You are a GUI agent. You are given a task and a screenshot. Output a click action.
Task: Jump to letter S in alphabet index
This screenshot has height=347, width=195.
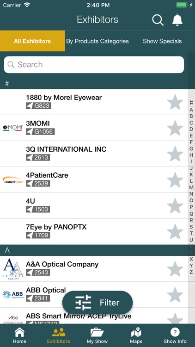pos(191,226)
